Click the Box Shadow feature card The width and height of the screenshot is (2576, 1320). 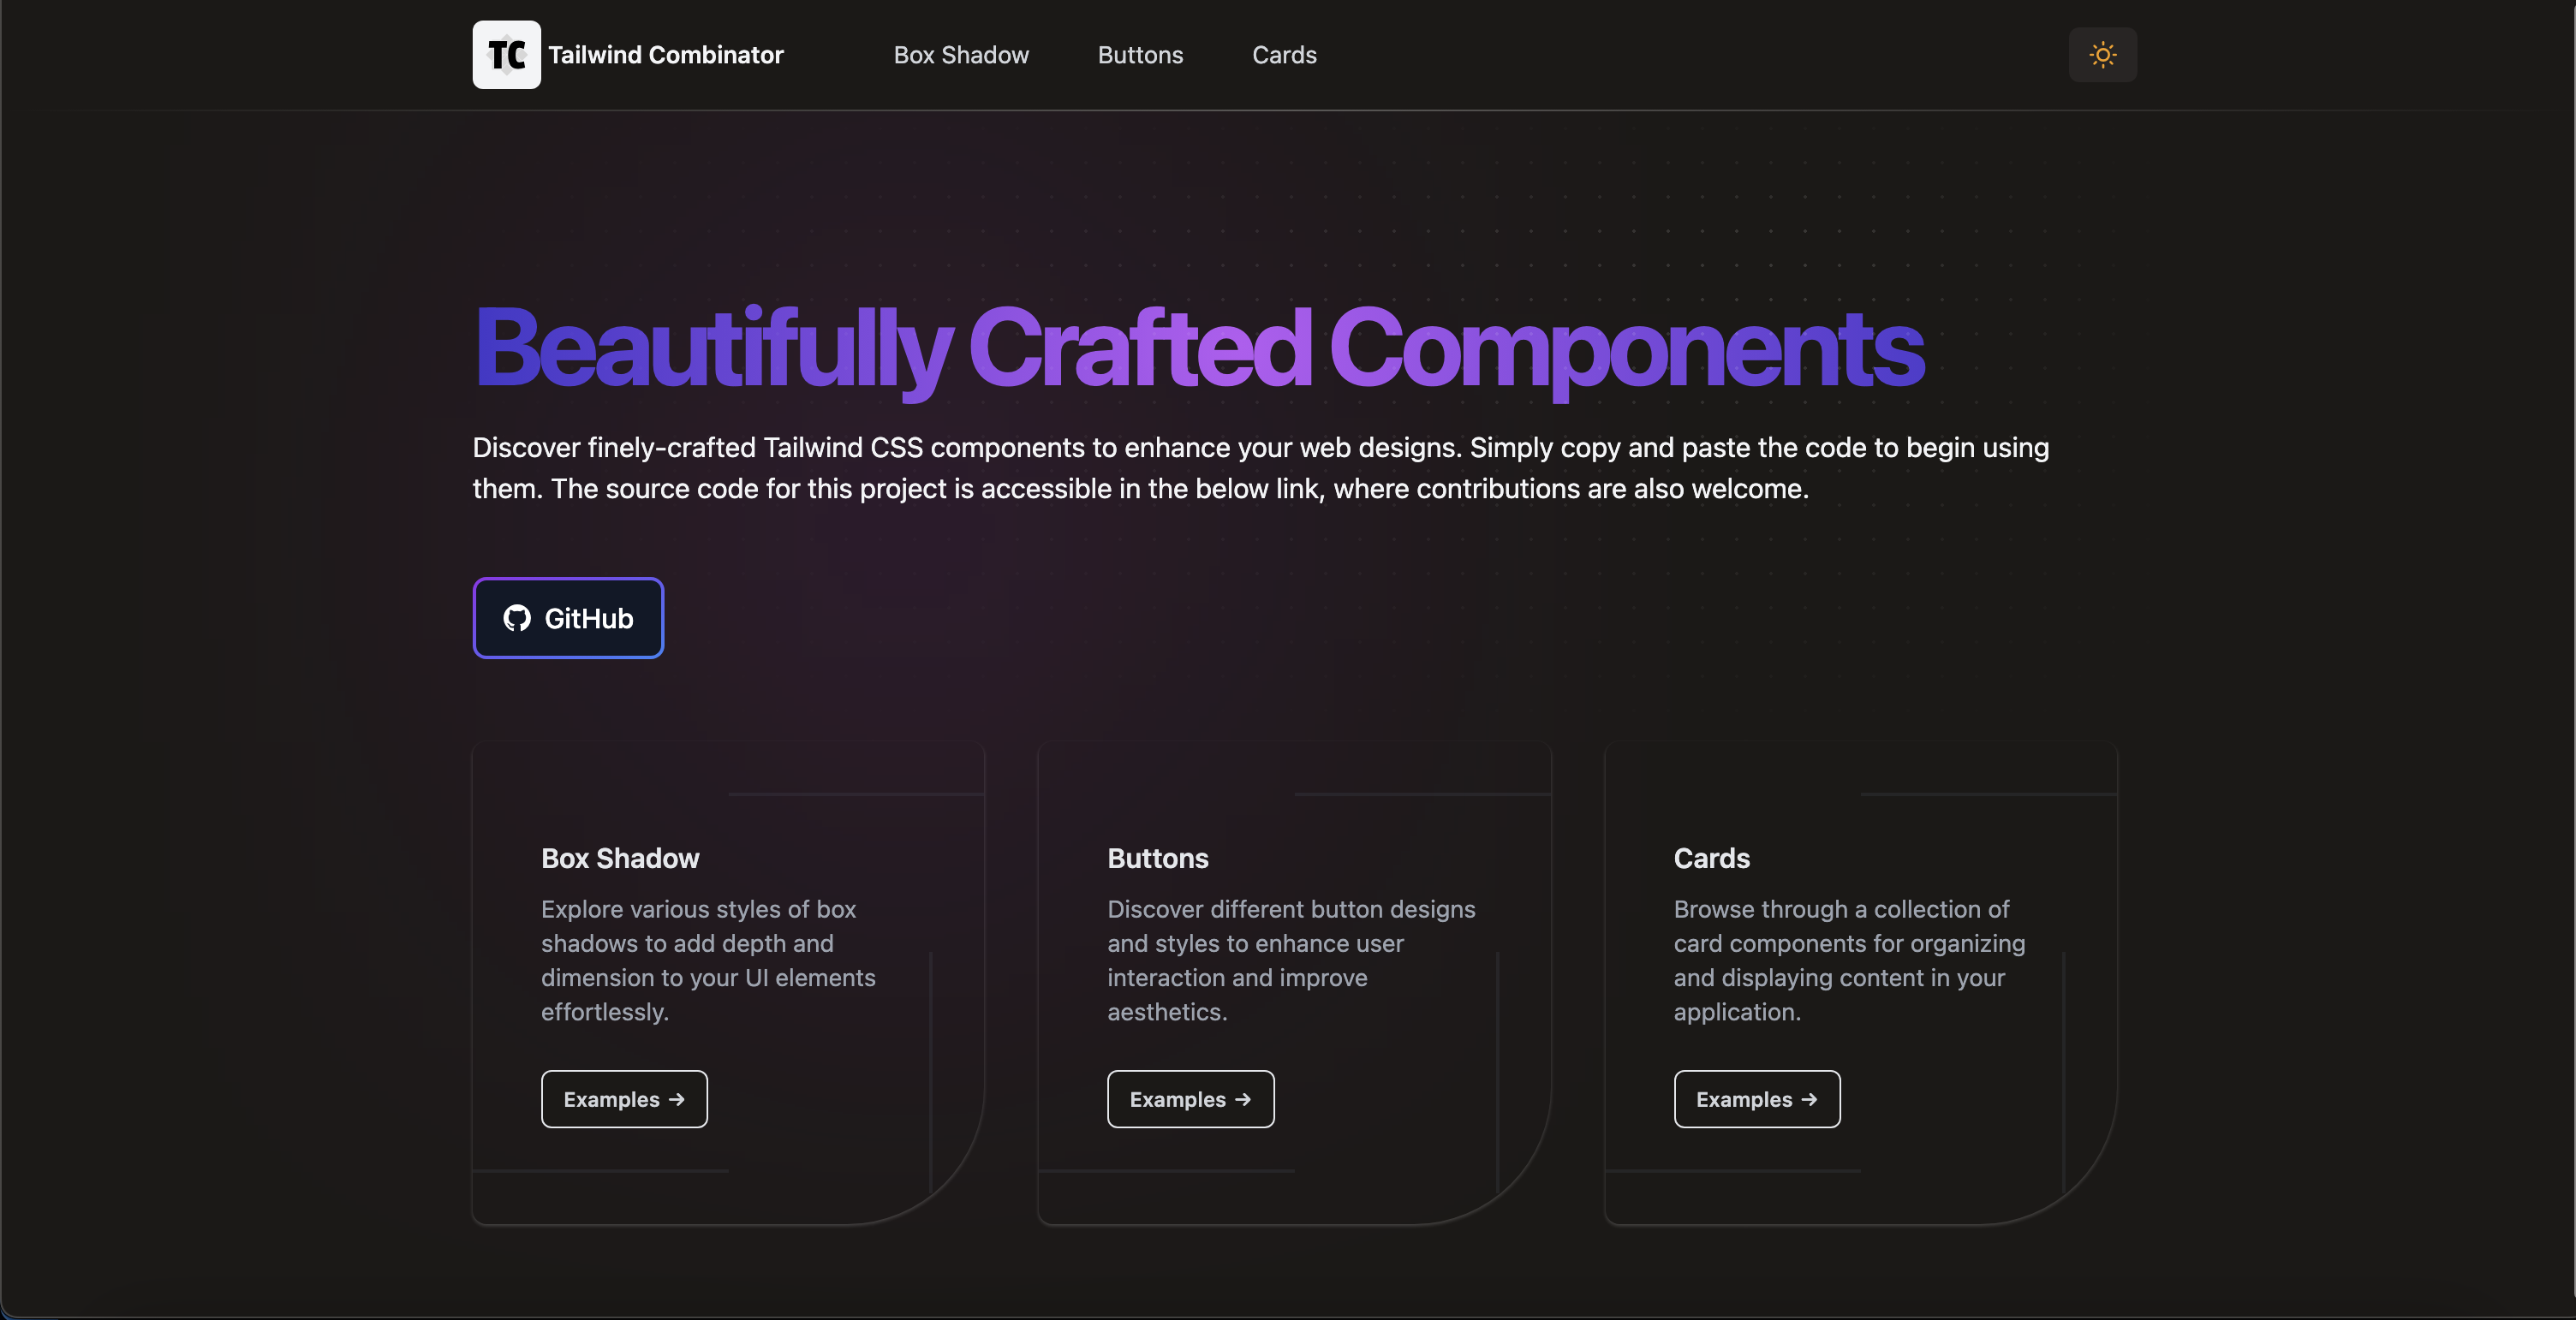pyautogui.click(x=729, y=984)
